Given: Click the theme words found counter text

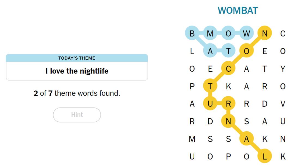Looking at the screenshot, I should [x=77, y=93].
